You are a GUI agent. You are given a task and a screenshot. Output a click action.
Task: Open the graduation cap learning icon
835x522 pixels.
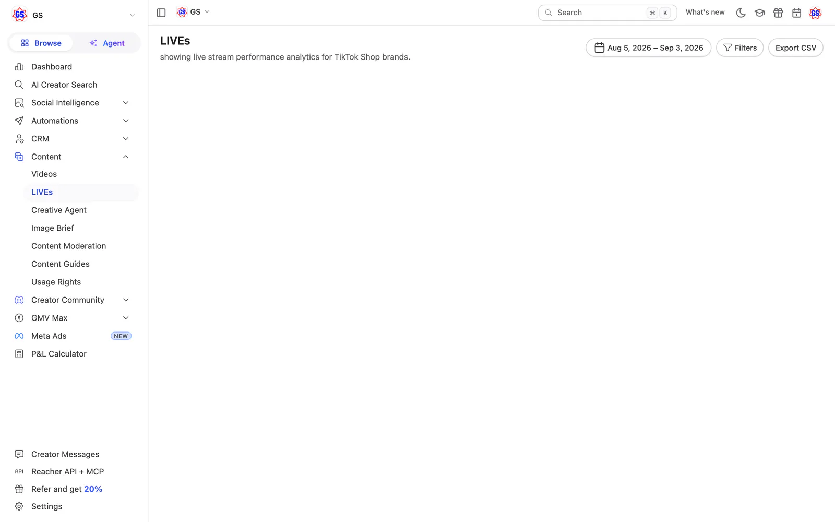(x=759, y=13)
